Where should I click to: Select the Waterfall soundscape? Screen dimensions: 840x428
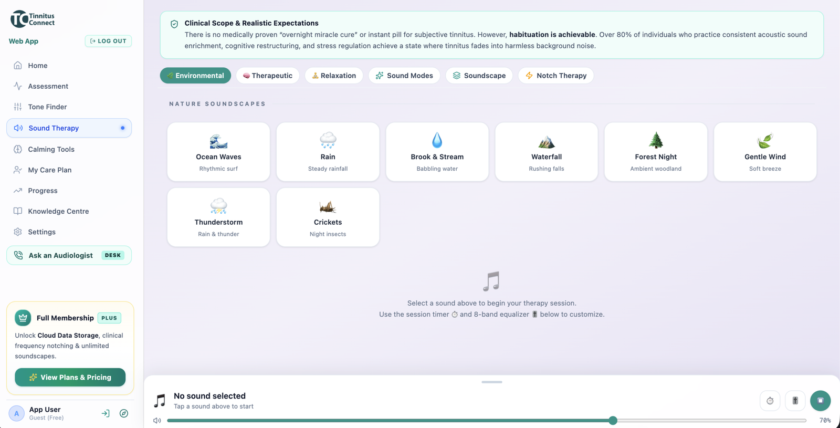click(x=547, y=152)
